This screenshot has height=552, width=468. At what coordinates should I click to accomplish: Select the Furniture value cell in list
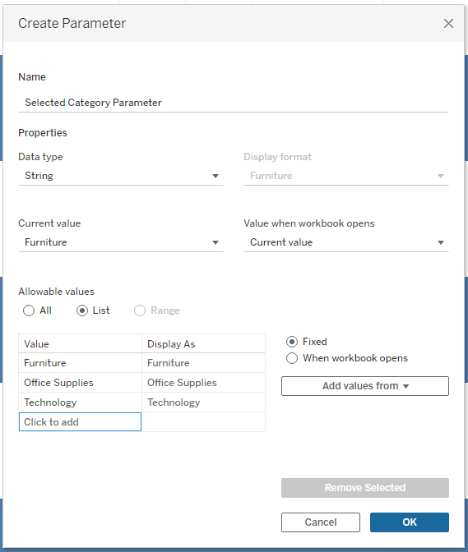[80, 363]
